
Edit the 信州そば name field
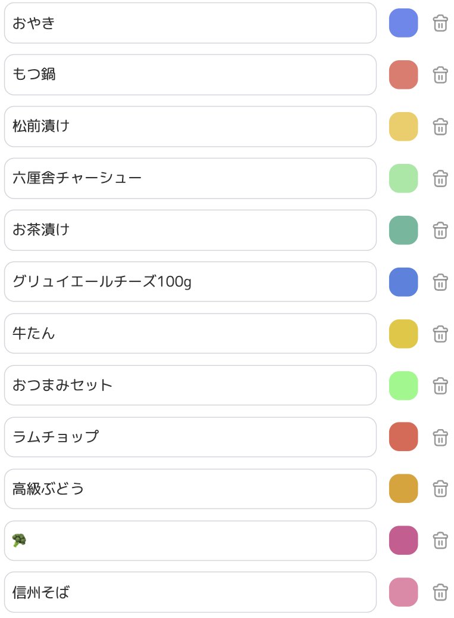(190, 592)
